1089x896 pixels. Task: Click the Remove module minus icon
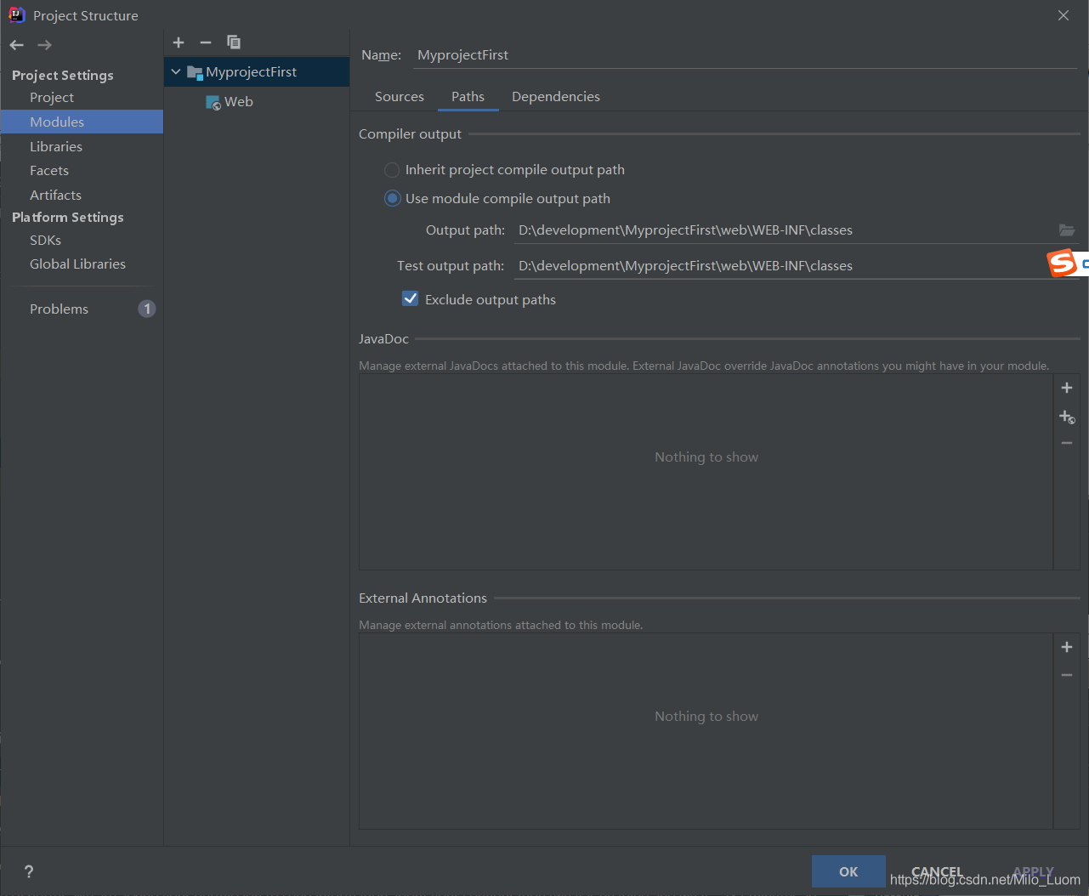[x=206, y=43]
